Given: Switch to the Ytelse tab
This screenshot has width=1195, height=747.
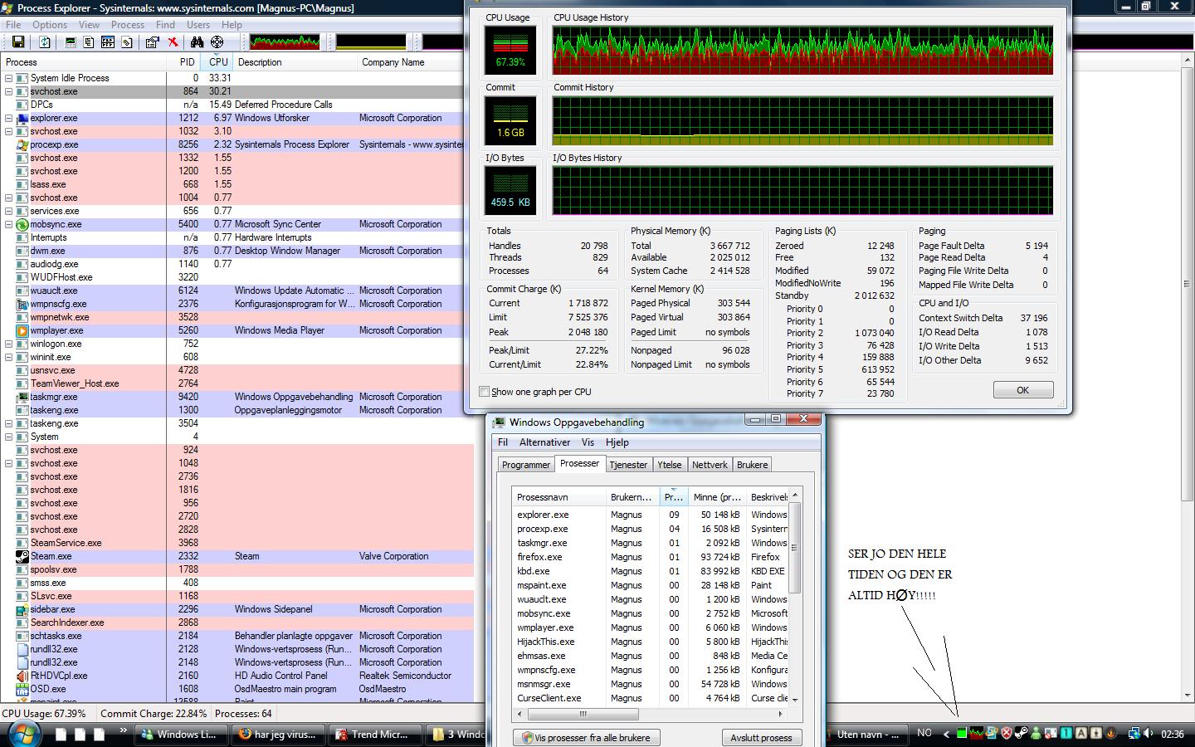Looking at the screenshot, I should 670,465.
